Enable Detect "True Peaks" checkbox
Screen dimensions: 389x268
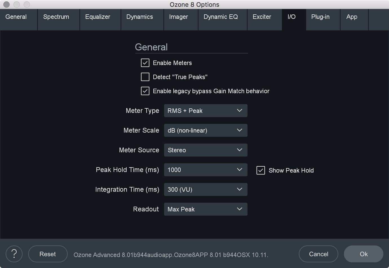[145, 77]
